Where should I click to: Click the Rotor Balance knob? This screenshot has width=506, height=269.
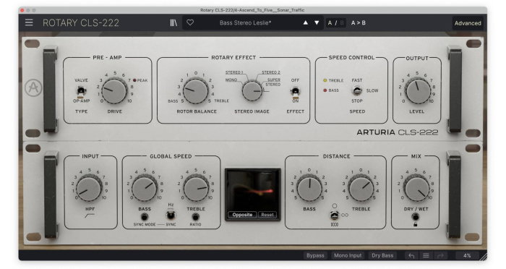coord(196,91)
